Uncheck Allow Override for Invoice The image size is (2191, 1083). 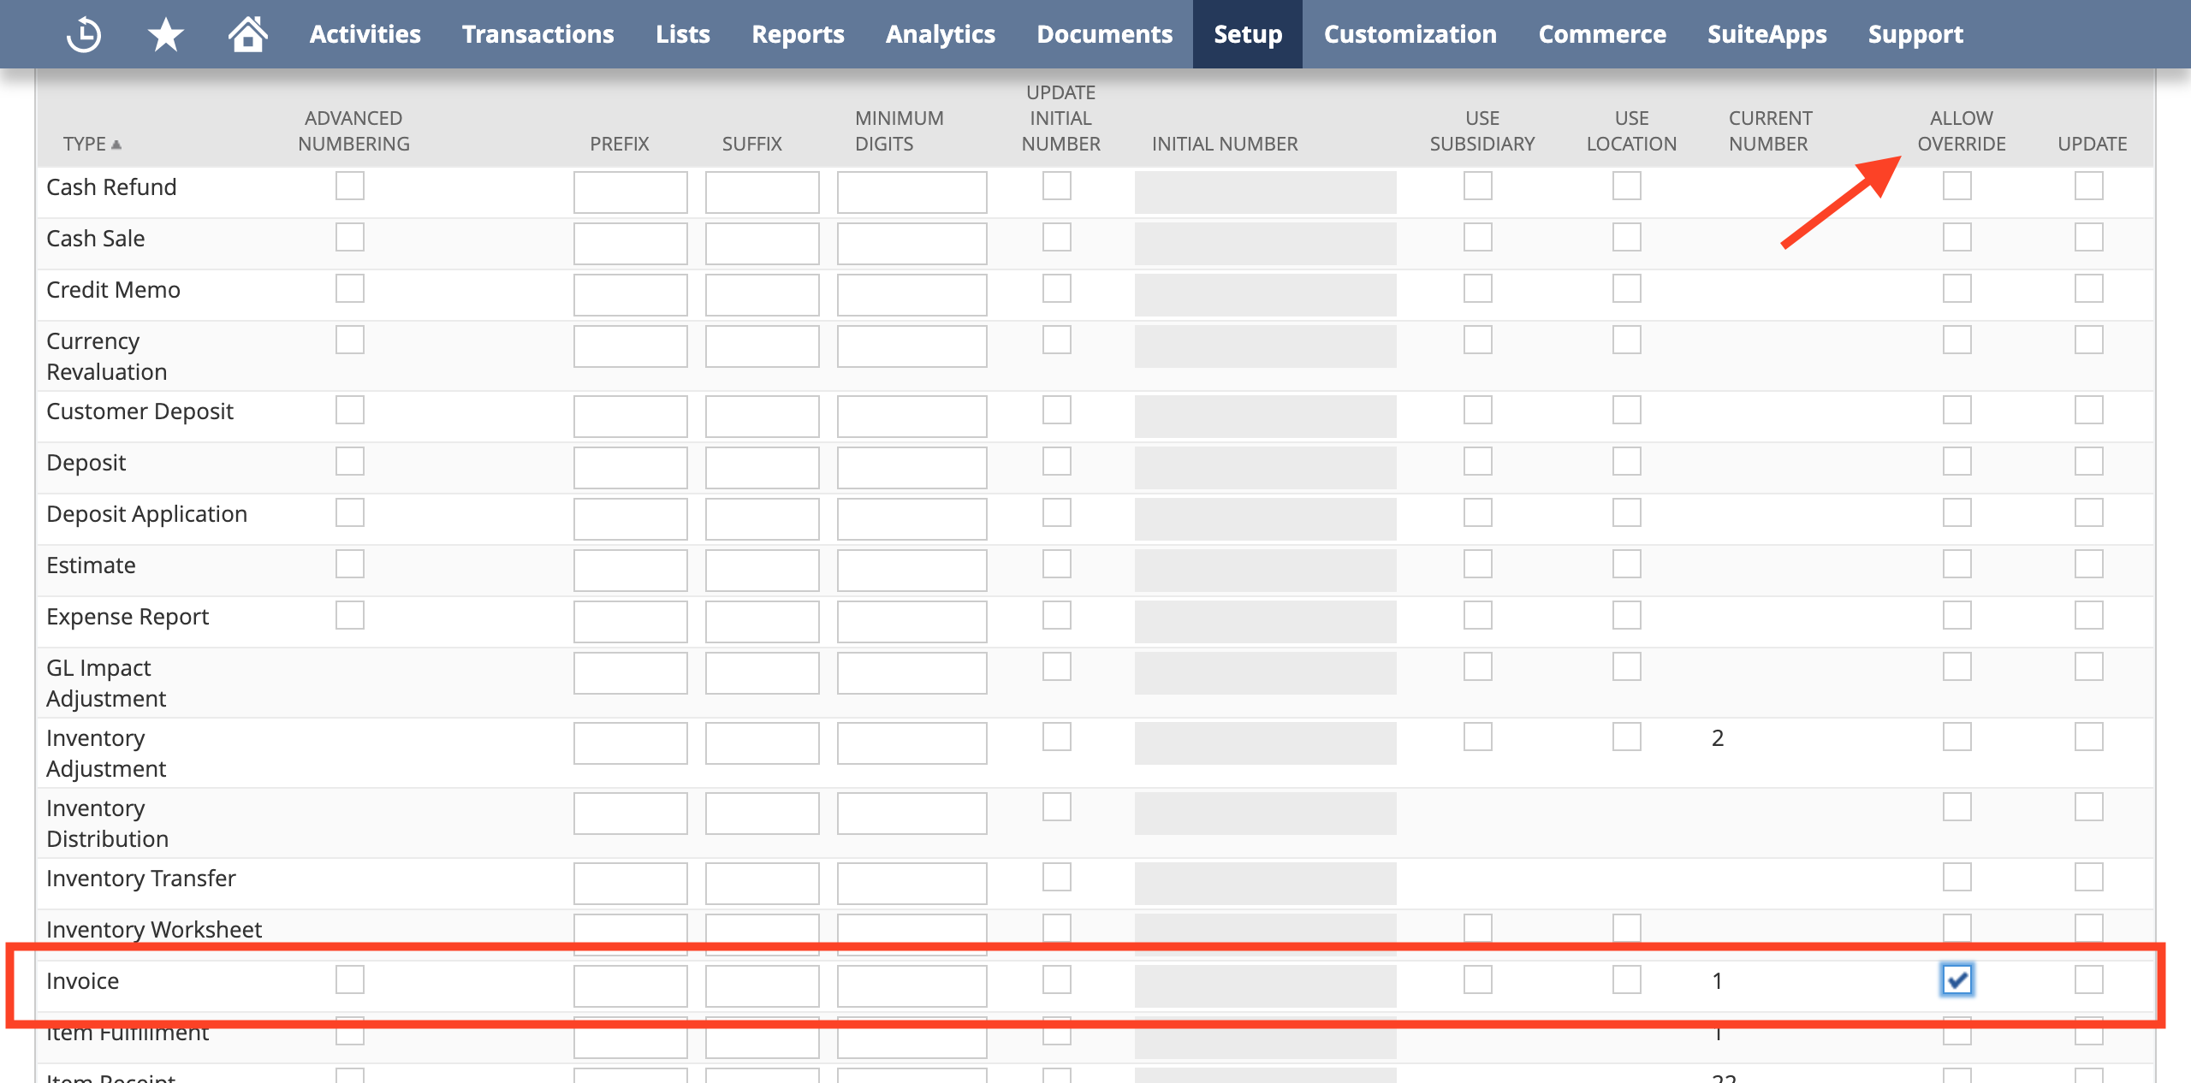1956,979
